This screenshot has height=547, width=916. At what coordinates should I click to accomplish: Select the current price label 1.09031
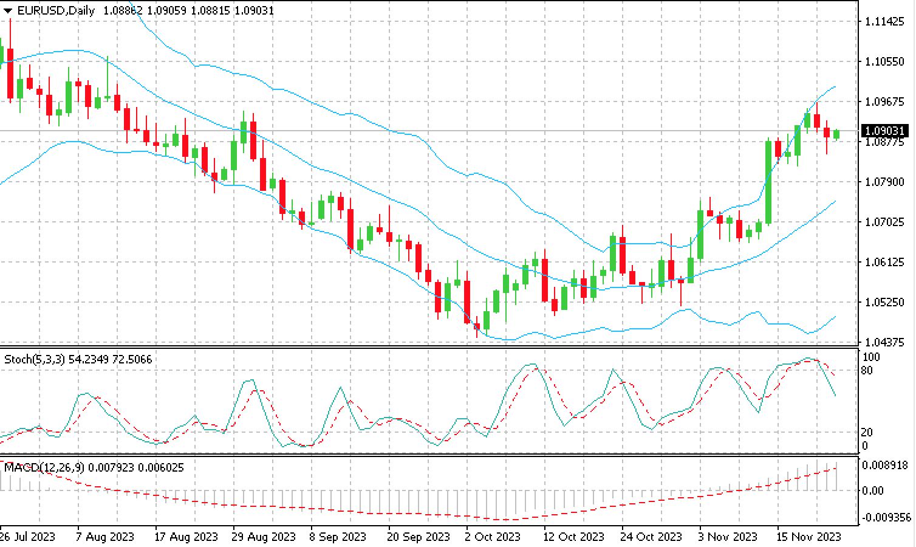885,131
